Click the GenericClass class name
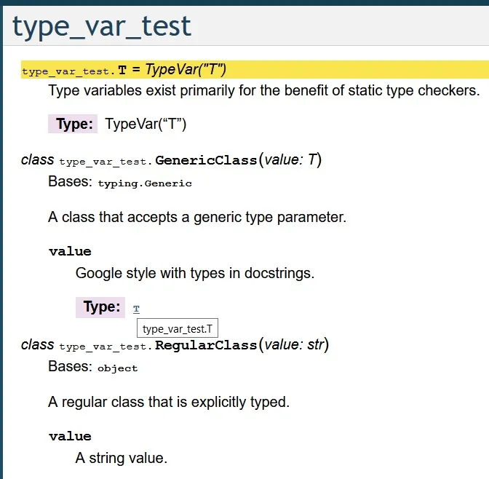 pyautogui.click(x=206, y=160)
